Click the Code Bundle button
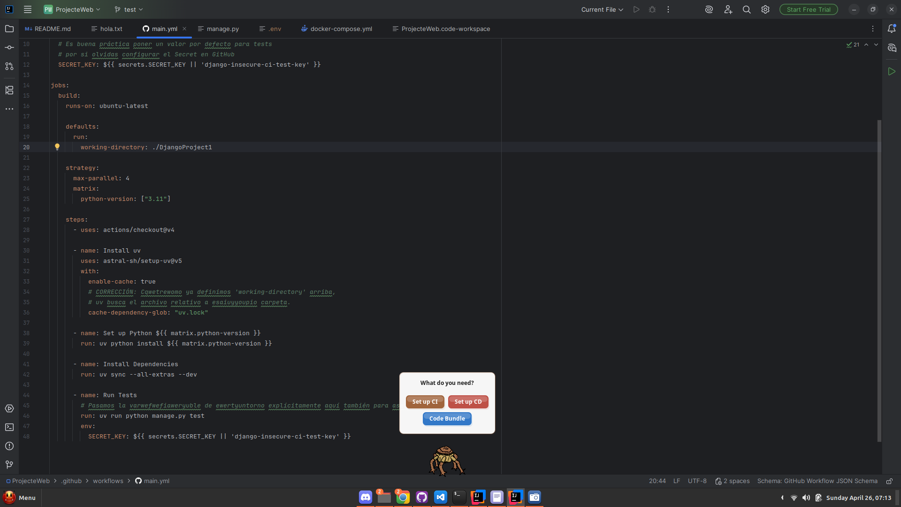The width and height of the screenshot is (901, 507). [447, 419]
